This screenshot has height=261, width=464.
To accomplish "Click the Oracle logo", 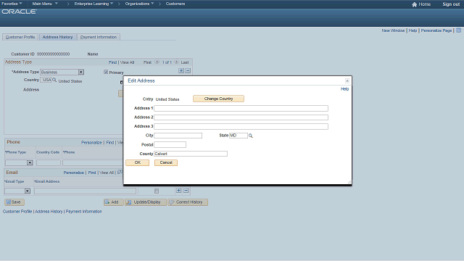I will click(x=20, y=12).
